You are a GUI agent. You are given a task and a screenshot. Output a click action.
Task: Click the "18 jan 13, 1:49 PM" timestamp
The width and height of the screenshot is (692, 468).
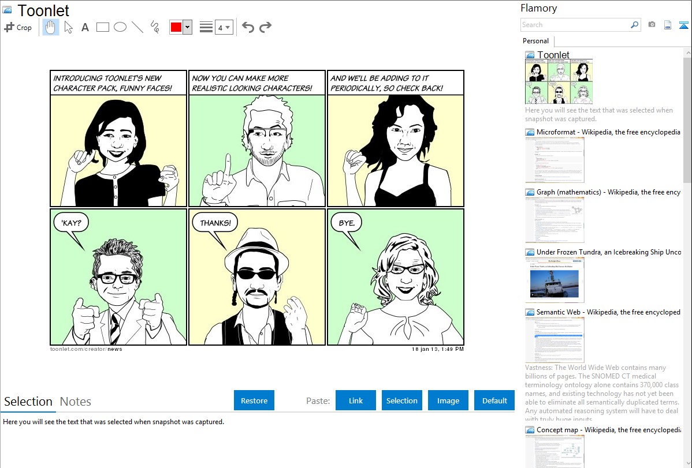tap(438, 349)
